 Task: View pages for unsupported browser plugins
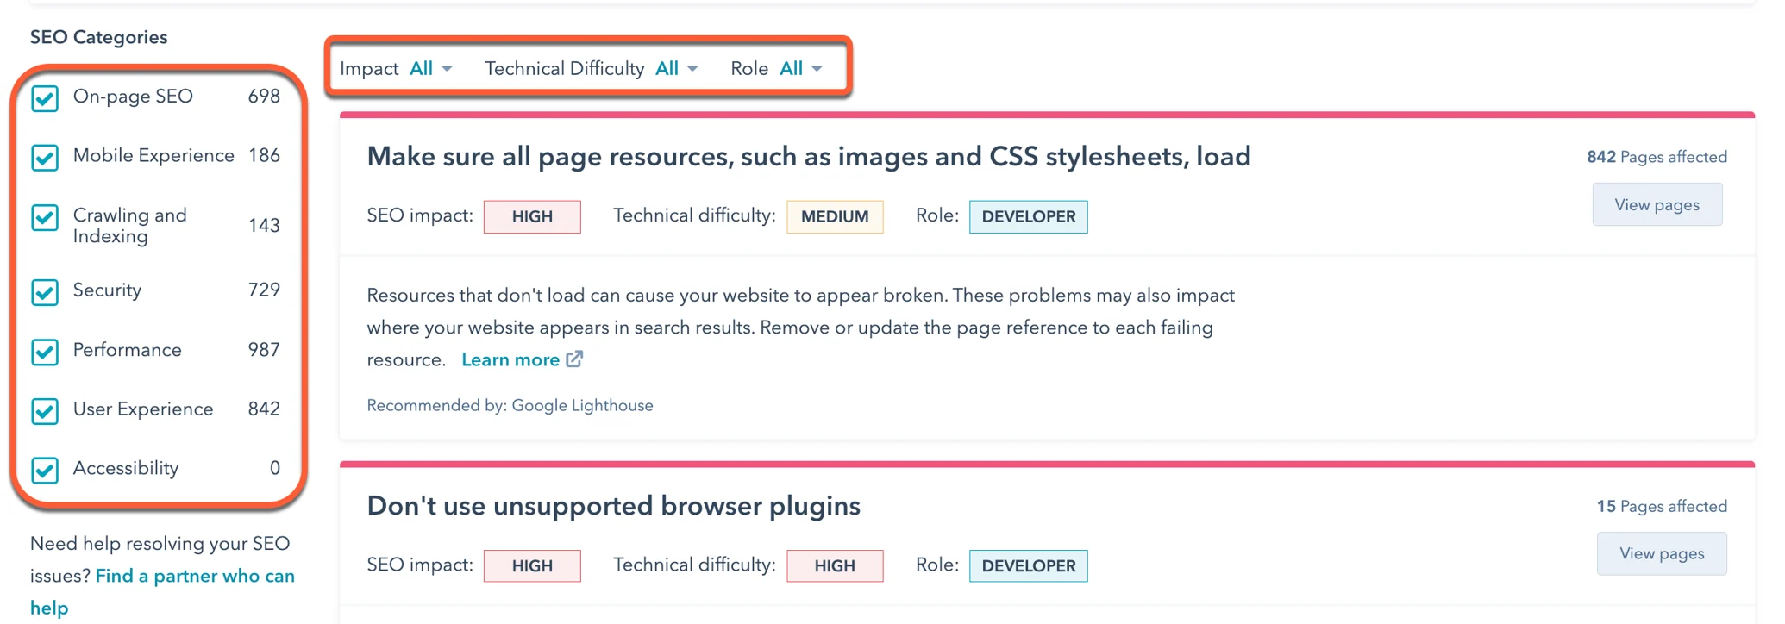1661,554
